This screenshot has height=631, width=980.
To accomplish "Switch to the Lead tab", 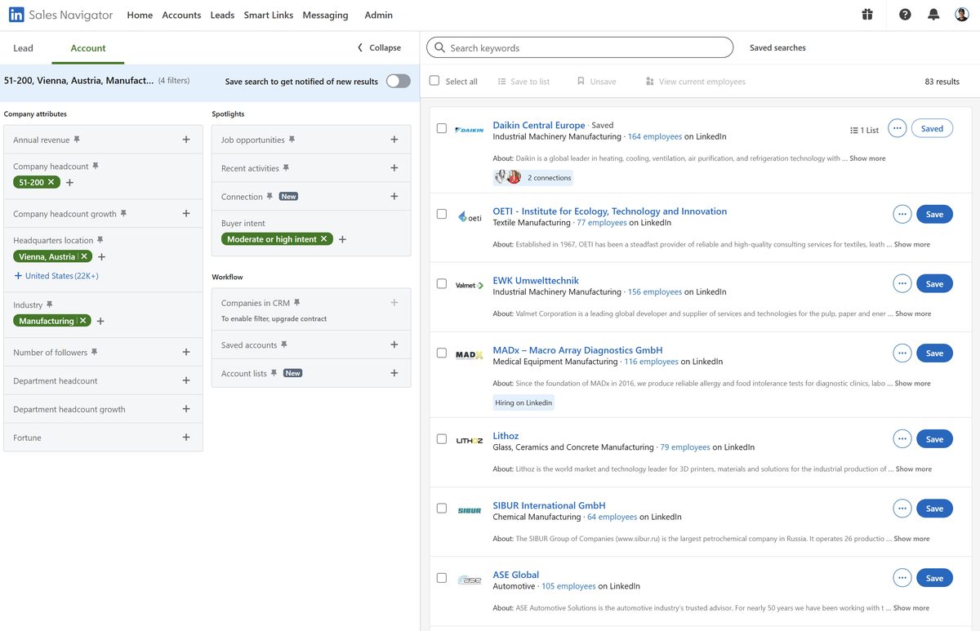I will 23,48.
